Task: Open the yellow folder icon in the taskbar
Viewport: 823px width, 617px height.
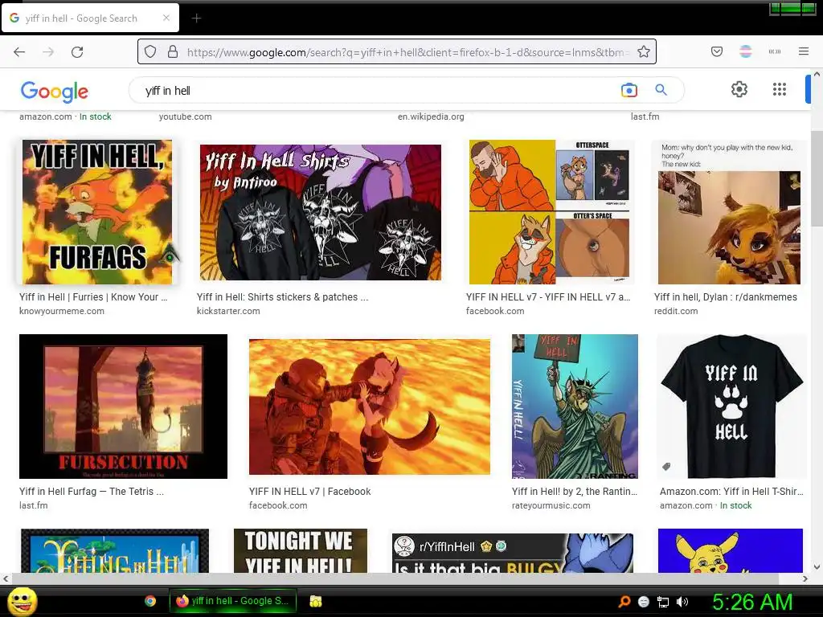Action: pyautogui.click(x=315, y=601)
